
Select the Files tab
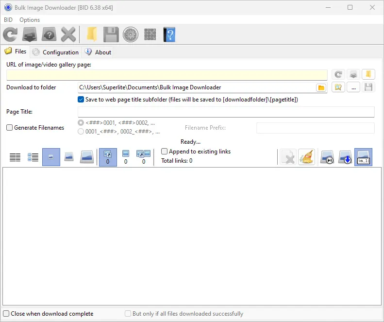[x=16, y=51]
